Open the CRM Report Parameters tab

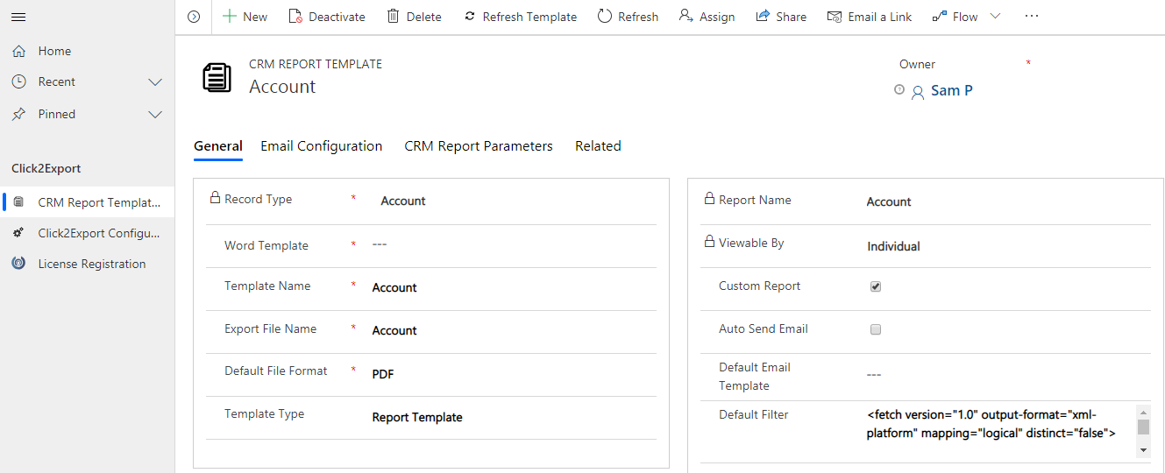tap(479, 146)
